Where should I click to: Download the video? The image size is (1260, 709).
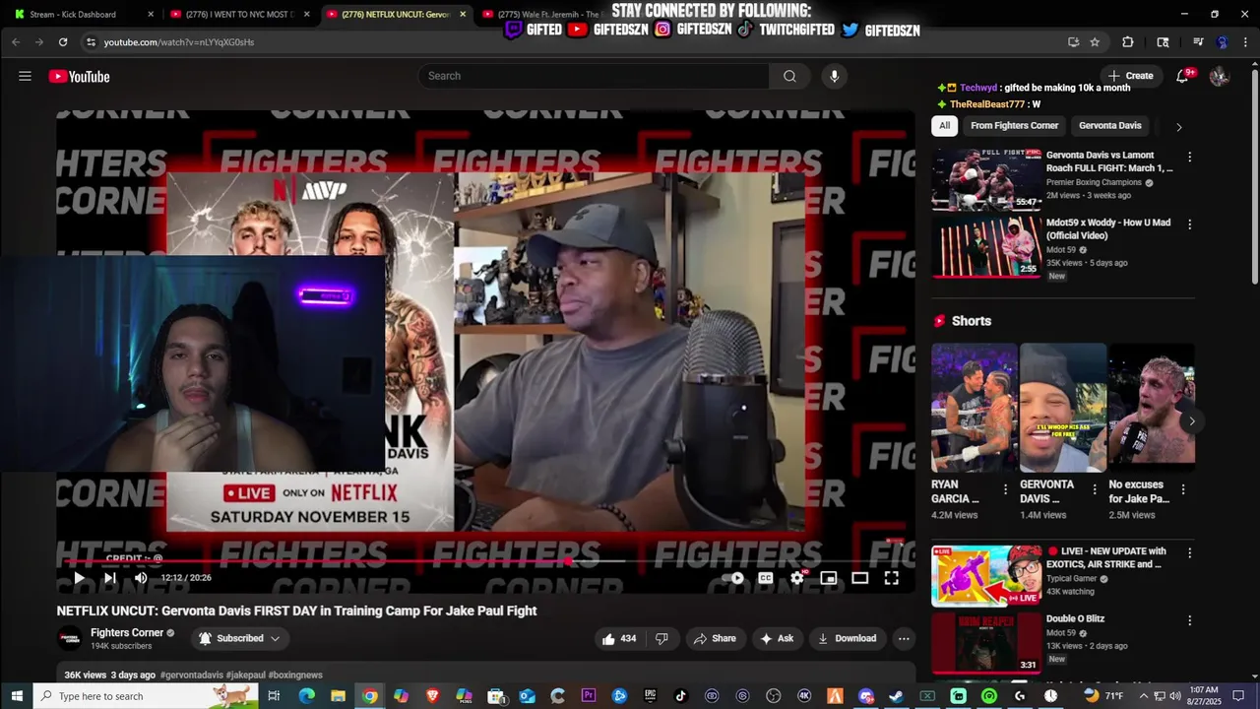pos(847,638)
